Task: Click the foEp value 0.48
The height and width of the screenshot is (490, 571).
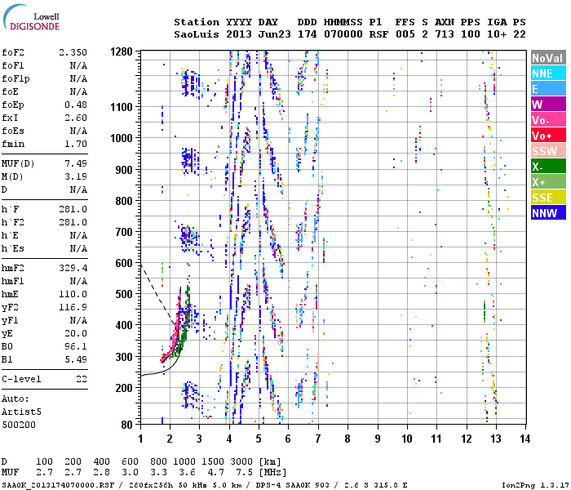Action: [76, 105]
